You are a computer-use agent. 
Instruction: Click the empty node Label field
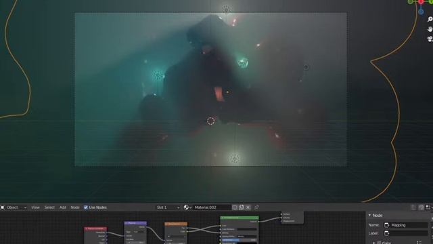406,233
